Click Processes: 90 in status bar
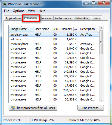This screenshot has width=112, height=125. [12, 120]
